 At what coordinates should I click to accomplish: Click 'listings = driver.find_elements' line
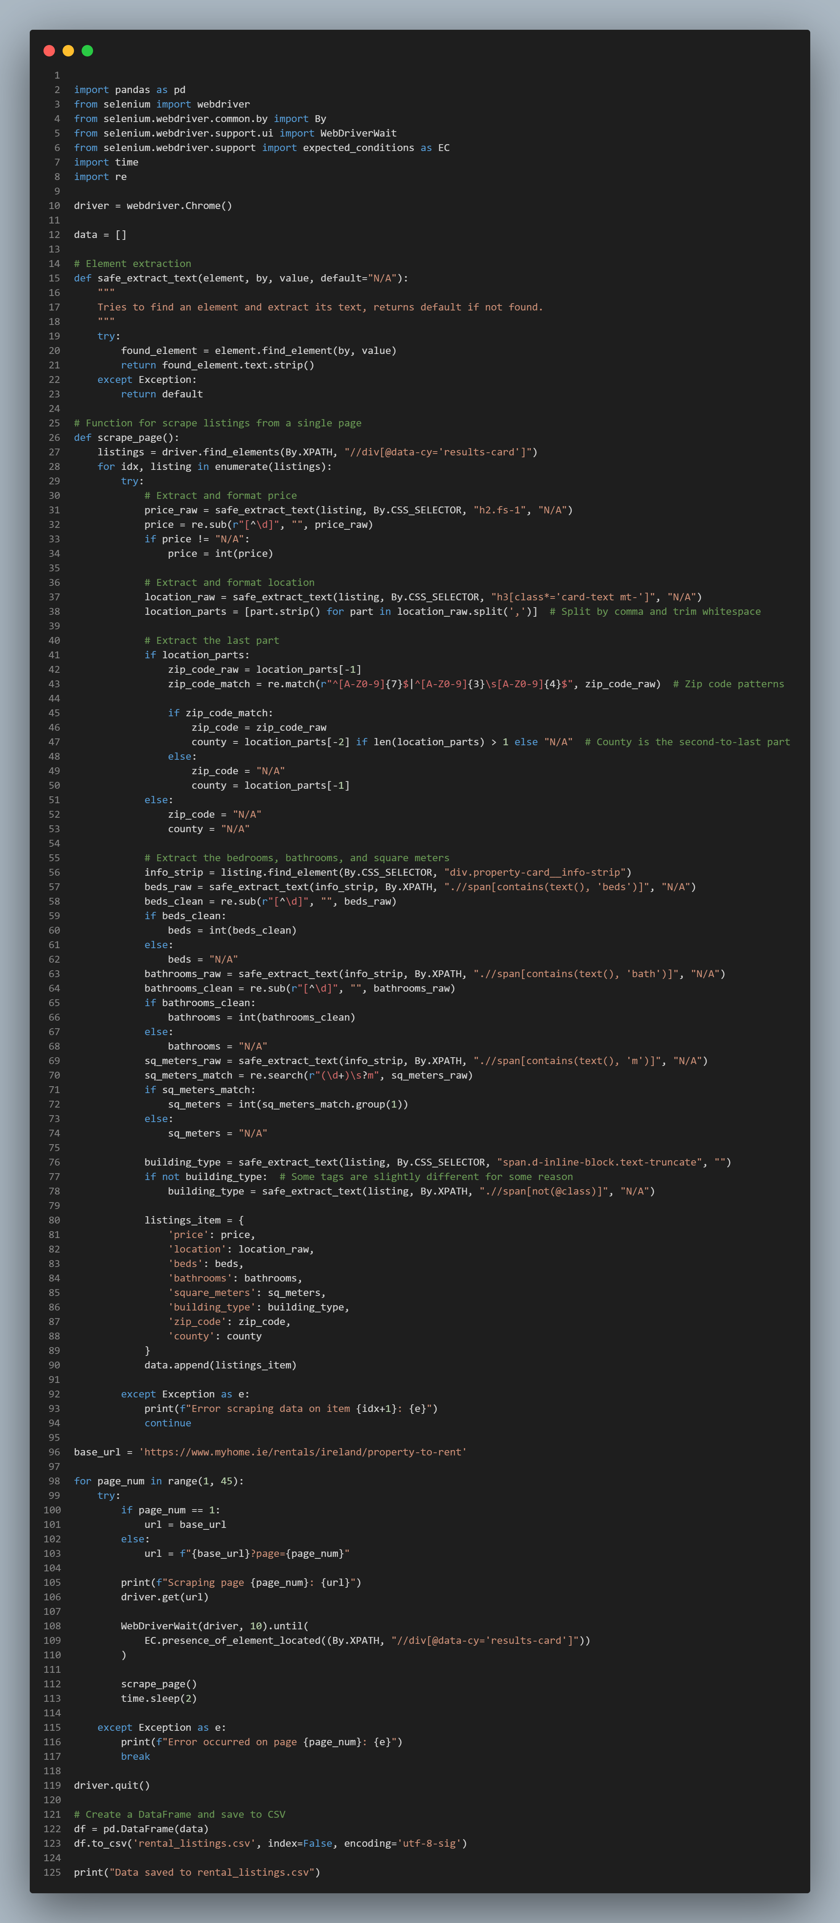[x=317, y=452]
